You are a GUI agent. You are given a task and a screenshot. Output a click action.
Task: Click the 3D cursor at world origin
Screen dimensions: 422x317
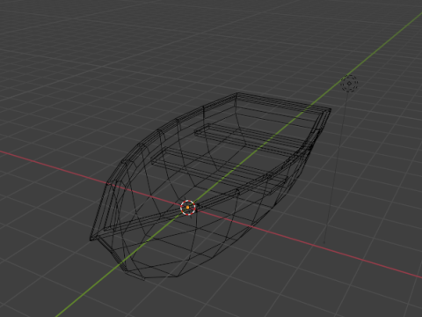pos(188,208)
